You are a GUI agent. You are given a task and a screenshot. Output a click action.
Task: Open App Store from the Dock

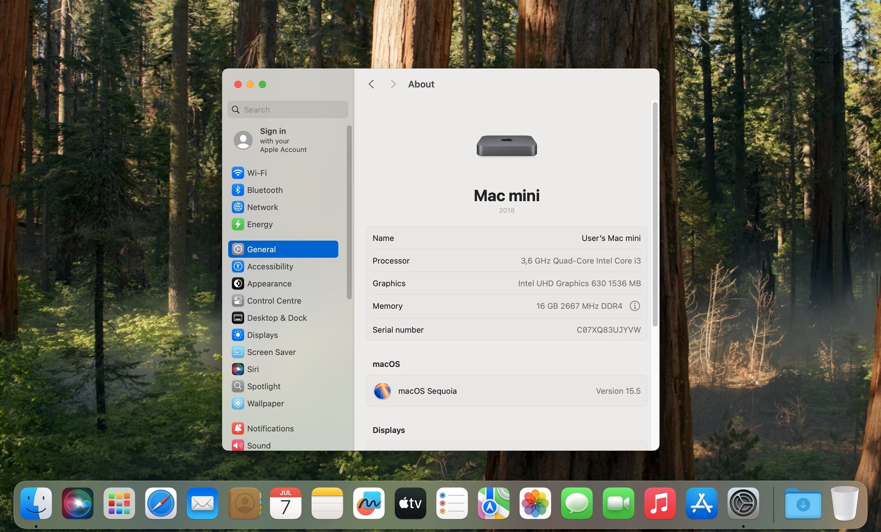[702, 503]
